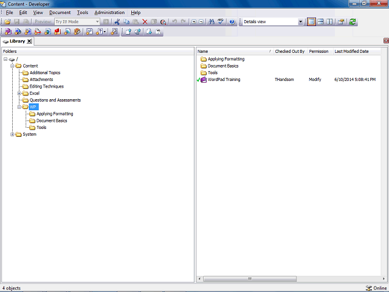Click the red book new-document icon
This screenshot has width=389, height=292.
tap(57, 32)
